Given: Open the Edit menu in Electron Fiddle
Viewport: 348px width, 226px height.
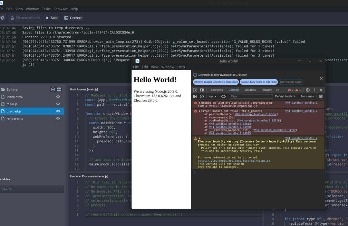Looking at the screenshot, I should pos(9,9).
